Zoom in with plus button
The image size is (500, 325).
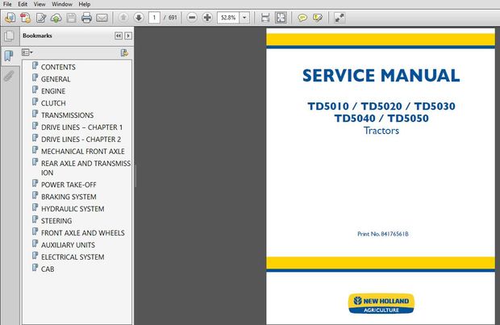[207, 18]
